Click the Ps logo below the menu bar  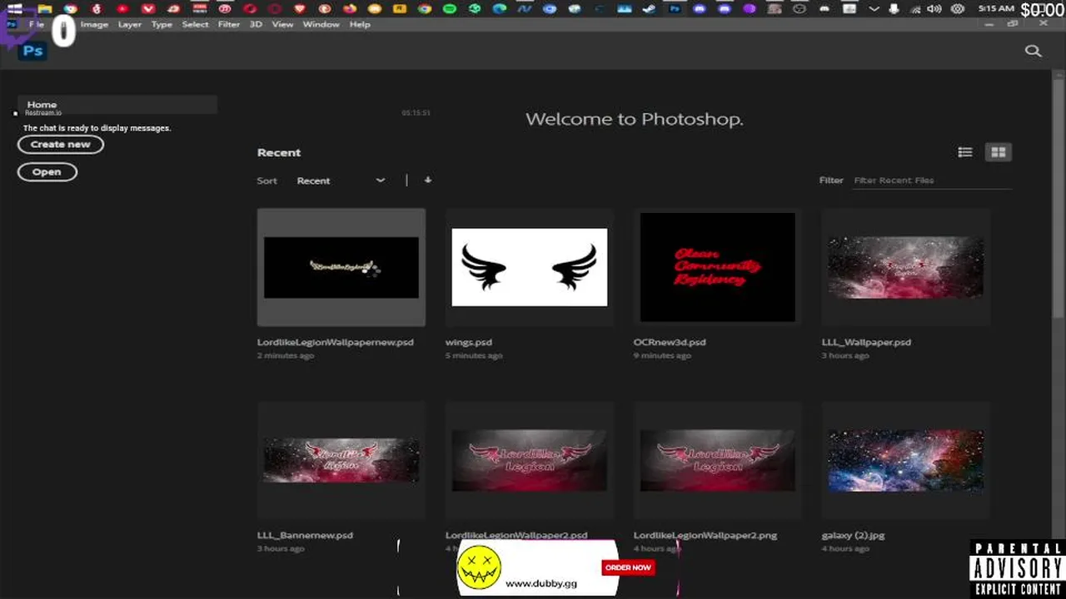coord(32,51)
